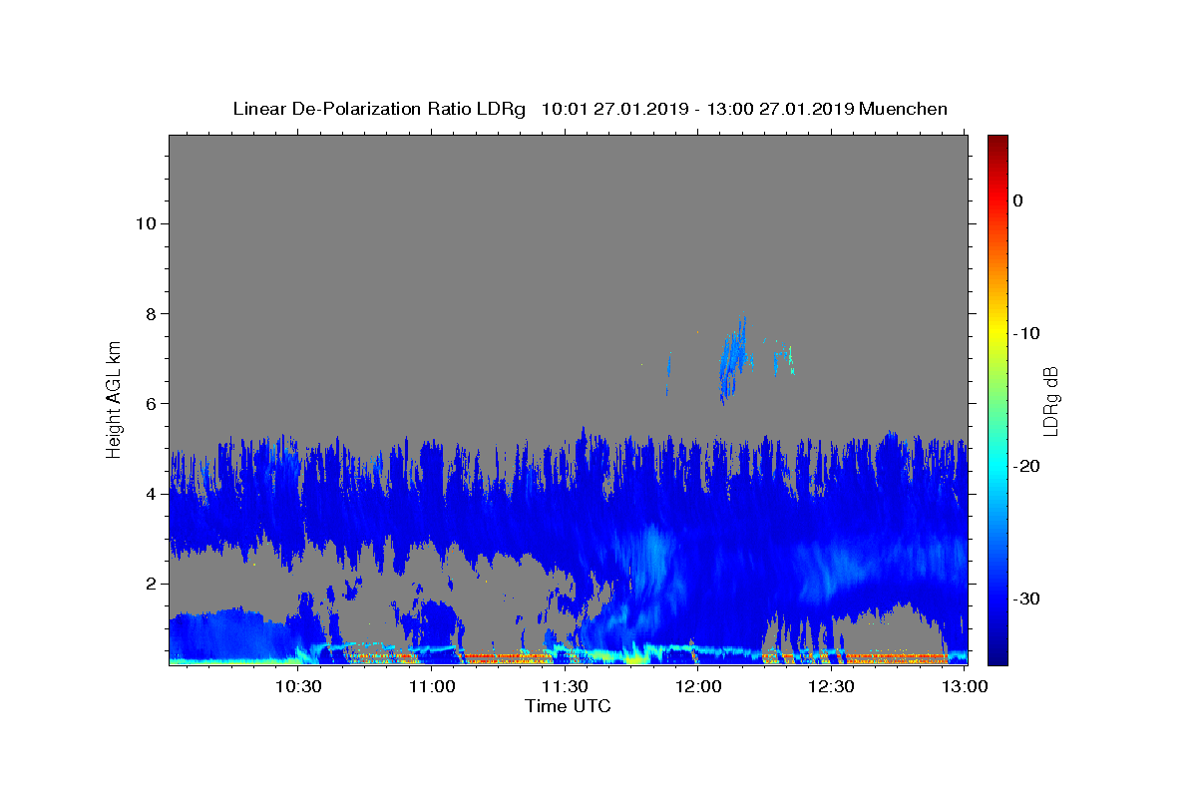Click the red-orange streak near ground at 11:15
The height and width of the screenshot is (798, 1197).
tap(507, 657)
